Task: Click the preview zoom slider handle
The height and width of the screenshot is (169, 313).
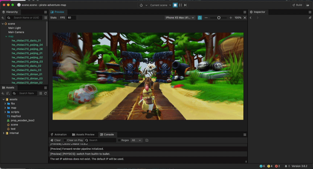Action: [x=219, y=18]
